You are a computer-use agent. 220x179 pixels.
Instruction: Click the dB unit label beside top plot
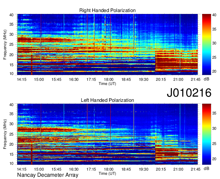(x=206, y=79)
